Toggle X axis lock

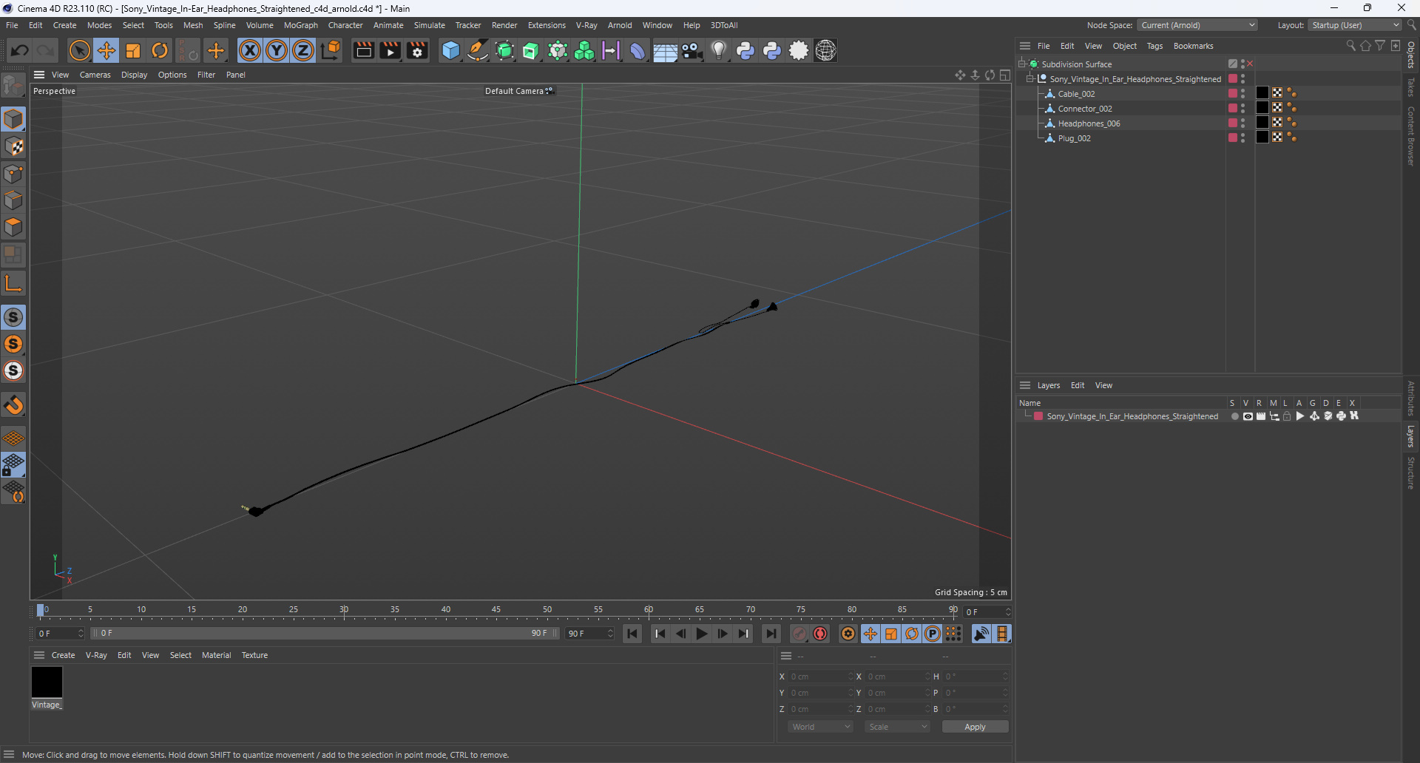pos(250,50)
